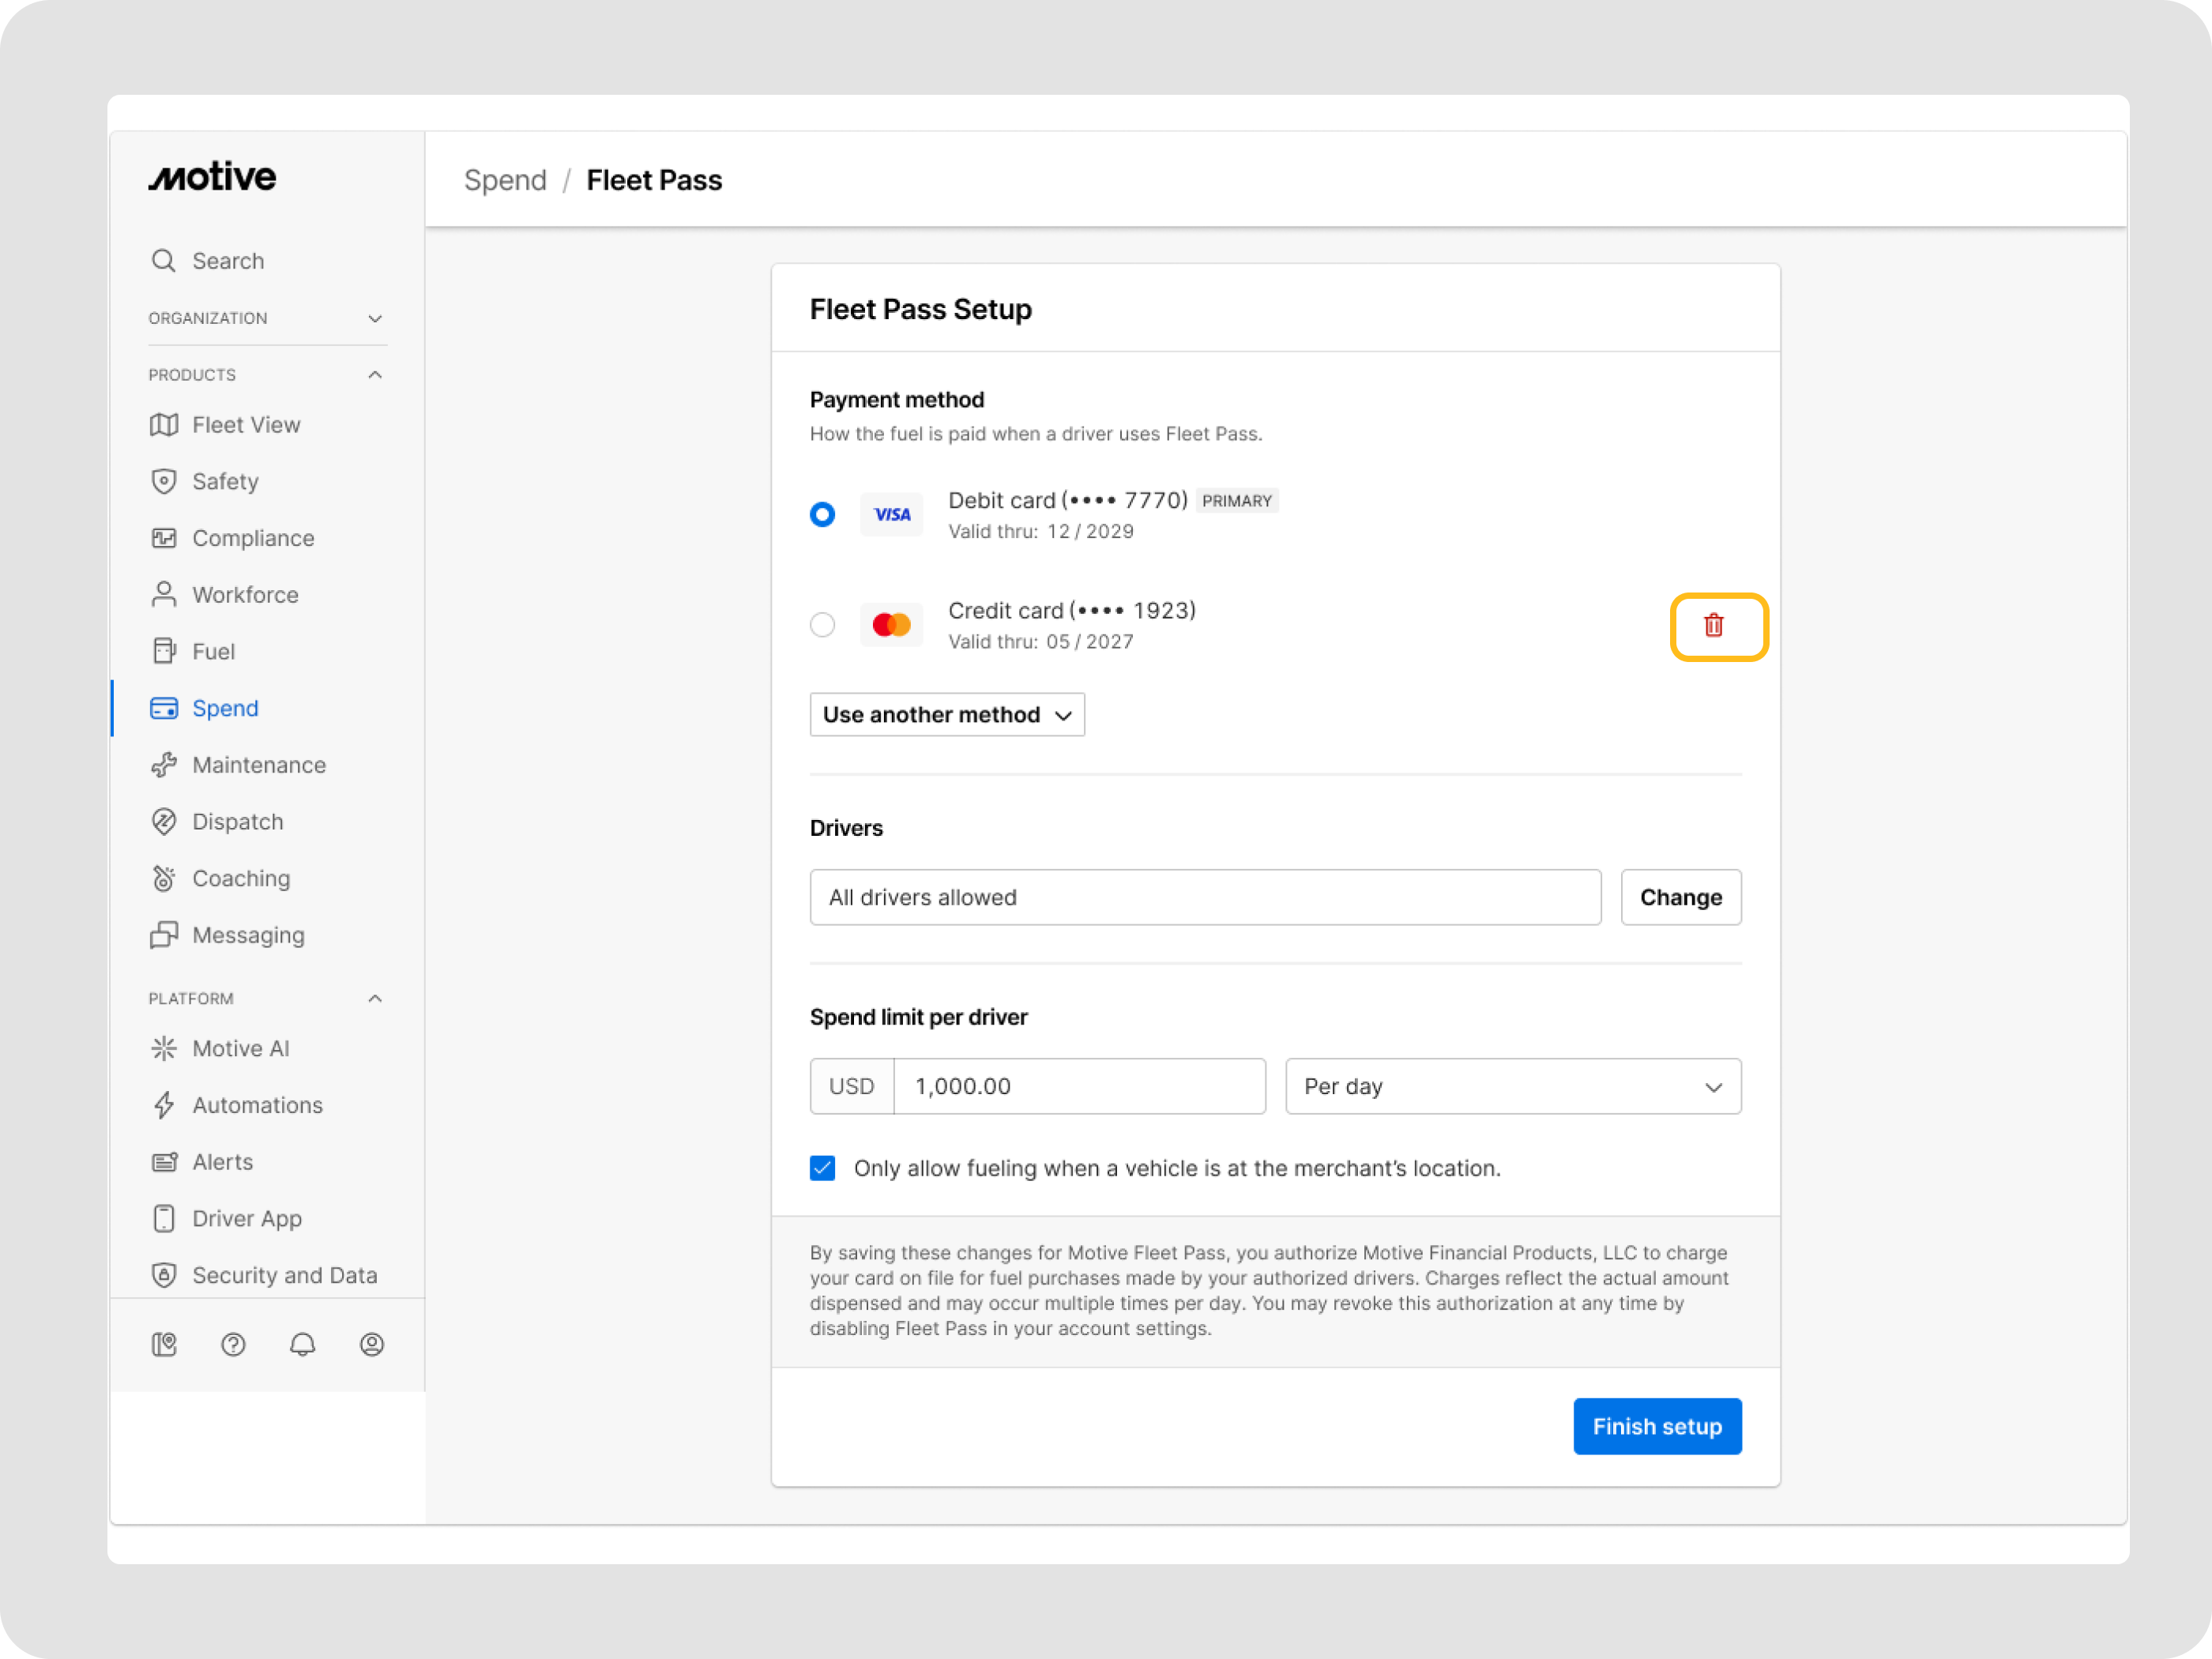This screenshot has height=1659, width=2212.
Task: Click the Spend card icon
Action: [x=164, y=708]
